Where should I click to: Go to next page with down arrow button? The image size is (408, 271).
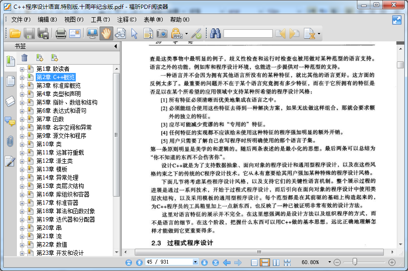[204, 263]
